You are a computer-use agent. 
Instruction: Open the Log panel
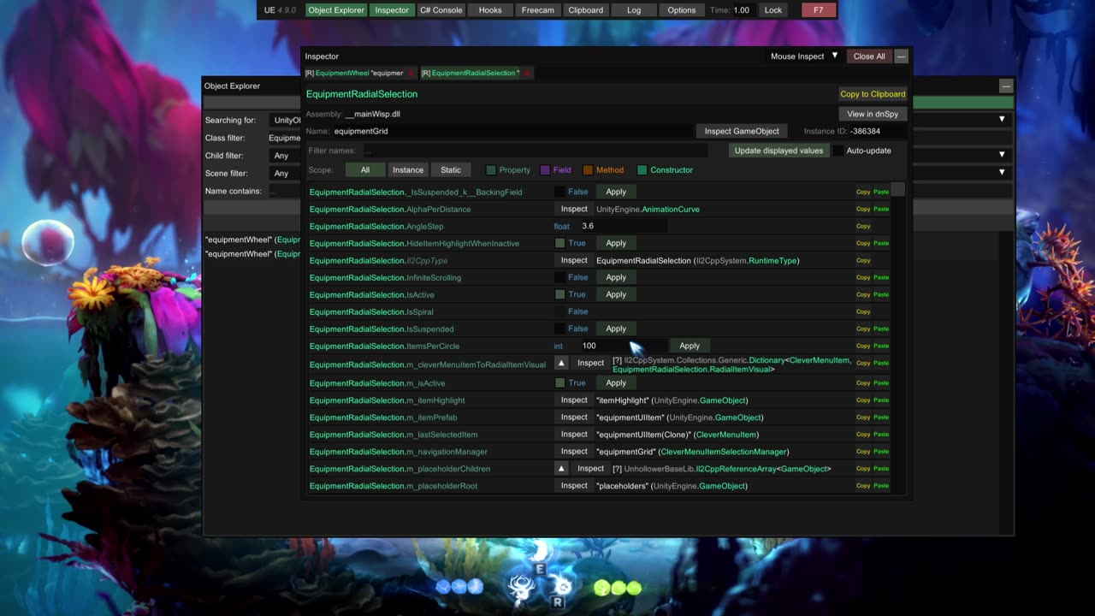point(634,10)
